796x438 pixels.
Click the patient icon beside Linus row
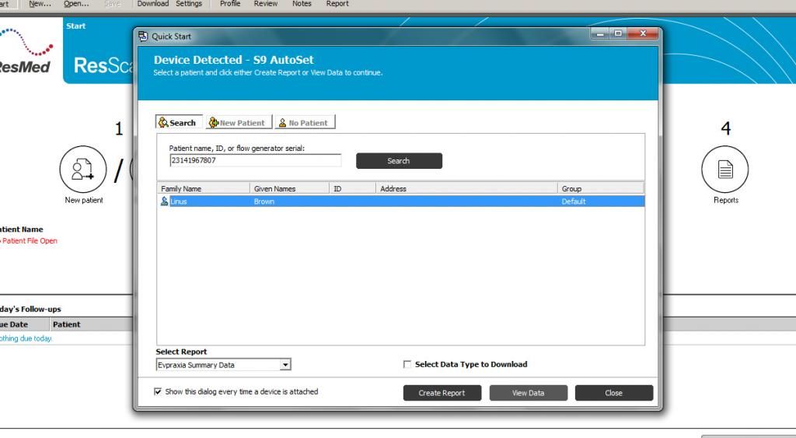click(164, 201)
